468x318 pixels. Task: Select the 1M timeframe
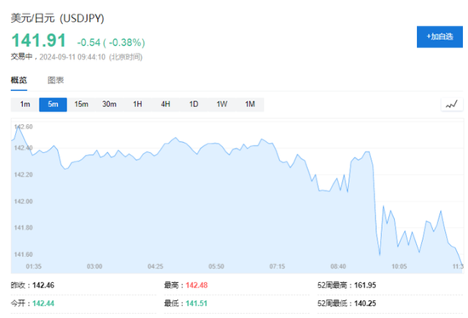pyautogui.click(x=250, y=105)
